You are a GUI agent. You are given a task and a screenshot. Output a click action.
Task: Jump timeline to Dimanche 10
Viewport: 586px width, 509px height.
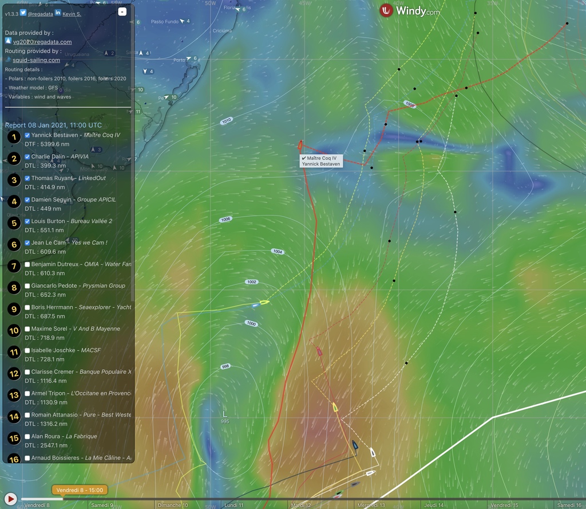(173, 505)
